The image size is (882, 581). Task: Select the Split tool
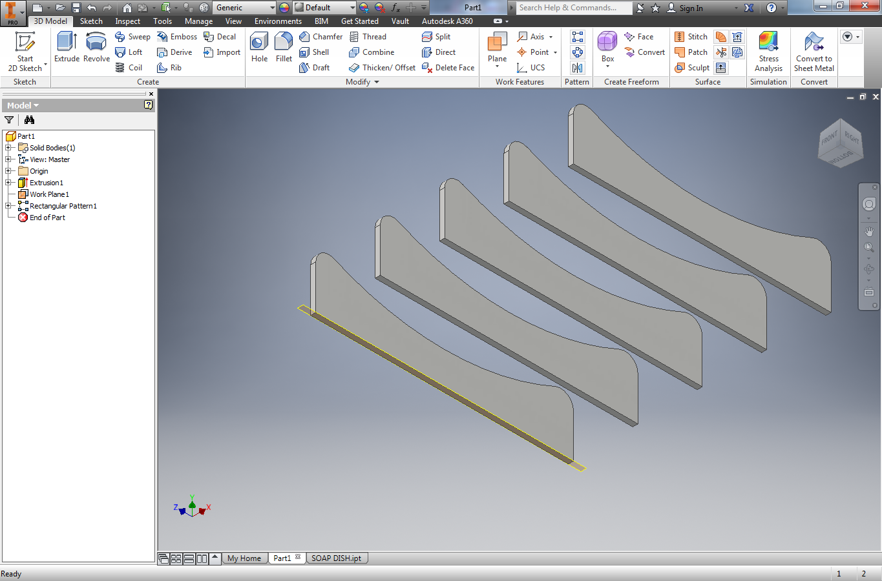[x=436, y=37]
